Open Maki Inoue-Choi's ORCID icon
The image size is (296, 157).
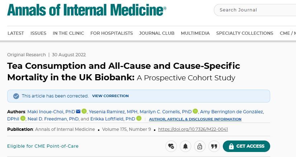tap(84, 111)
